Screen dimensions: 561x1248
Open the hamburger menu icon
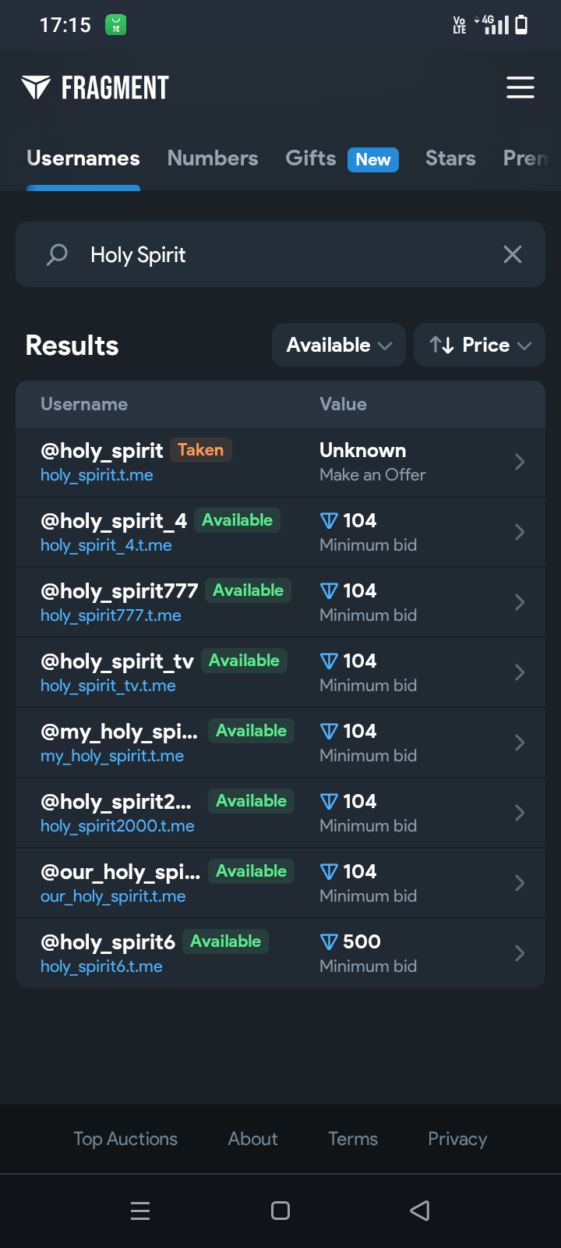click(520, 87)
